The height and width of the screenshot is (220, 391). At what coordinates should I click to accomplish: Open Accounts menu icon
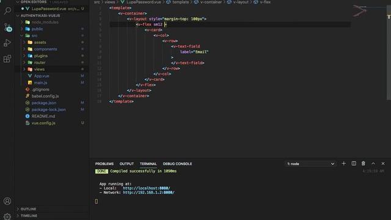pos(7,201)
